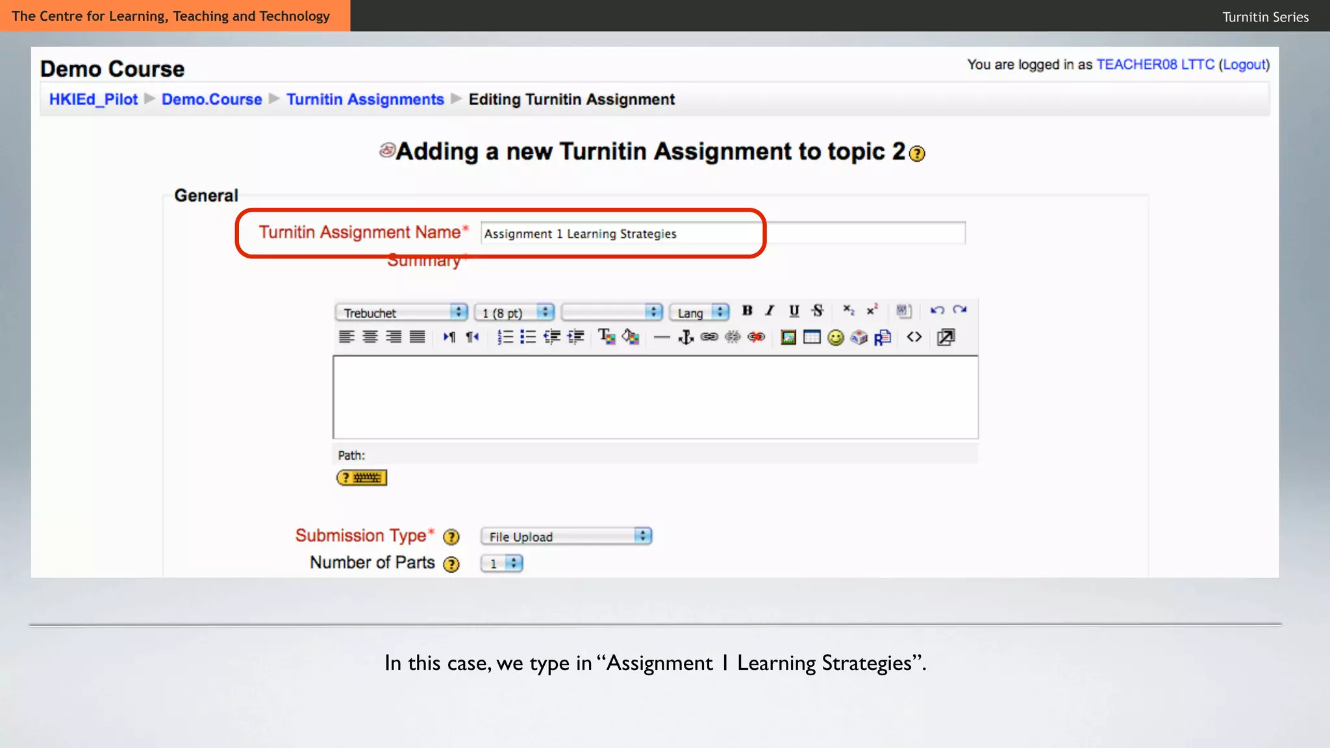
Task: Insert a bulleted list
Action: (x=528, y=336)
